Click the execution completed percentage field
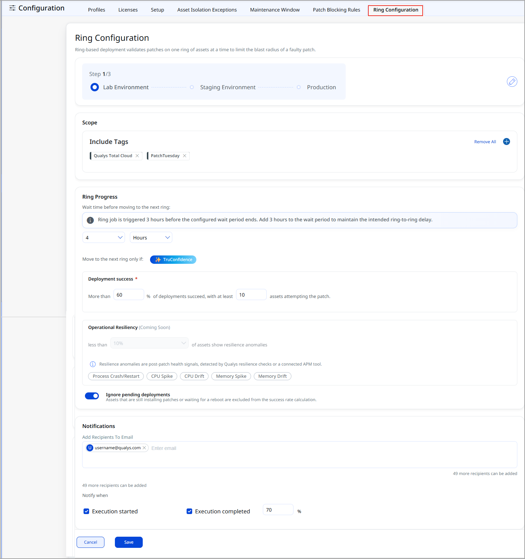This screenshot has width=525, height=559. click(x=278, y=510)
